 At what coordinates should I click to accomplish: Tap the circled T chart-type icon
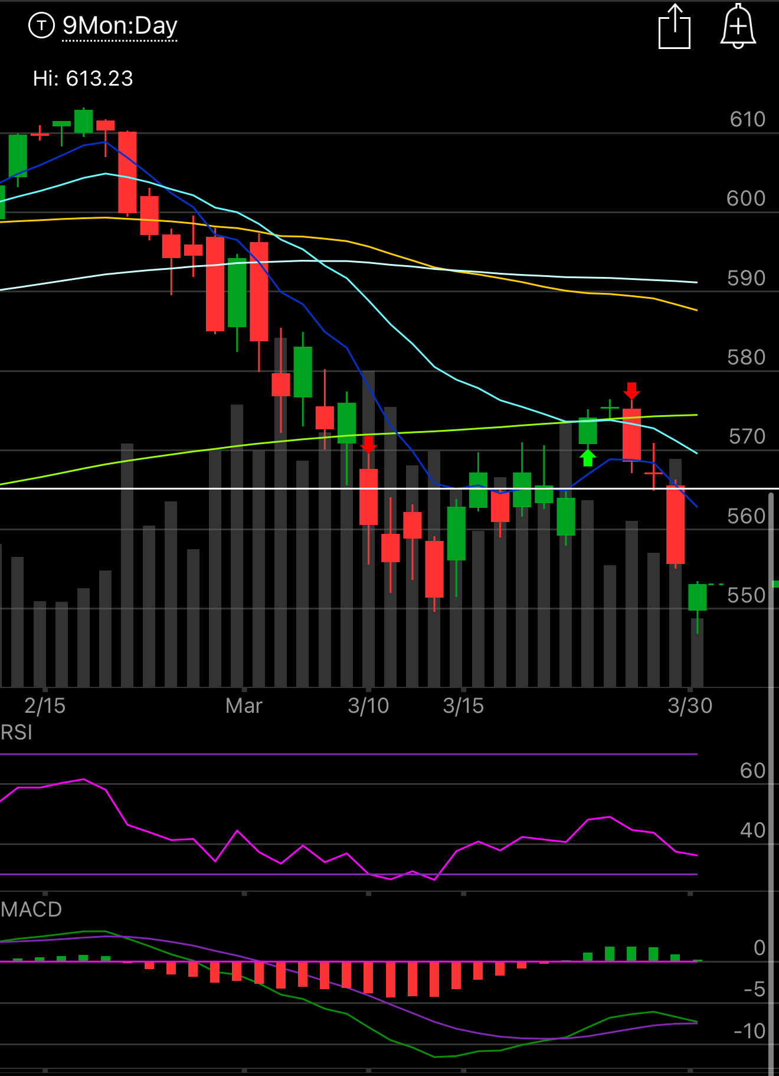(x=41, y=25)
